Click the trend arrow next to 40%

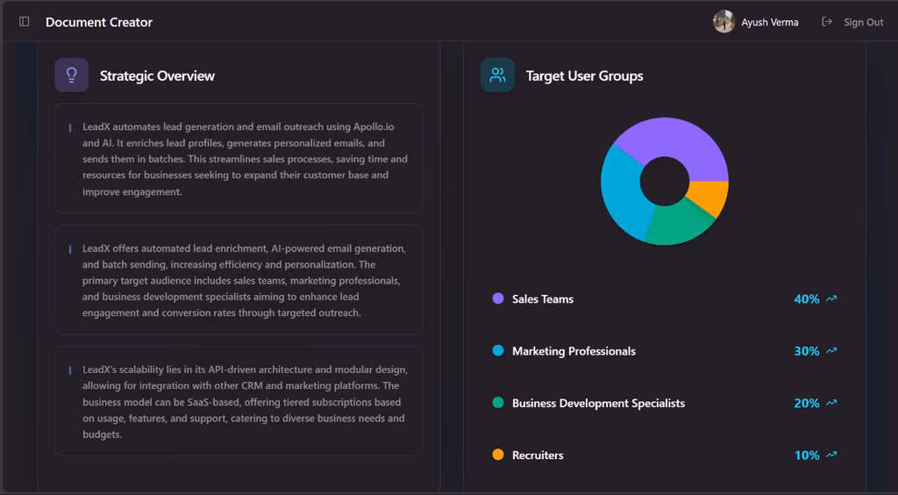(x=831, y=298)
